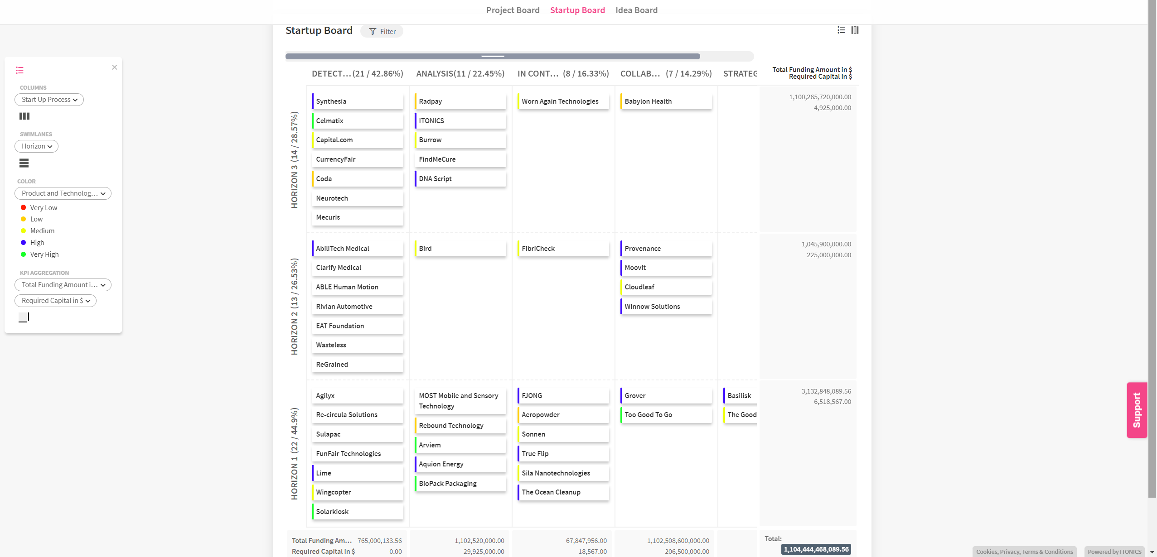Open the pink Support button
This screenshot has width=1157, height=557.
point(1137,410)
